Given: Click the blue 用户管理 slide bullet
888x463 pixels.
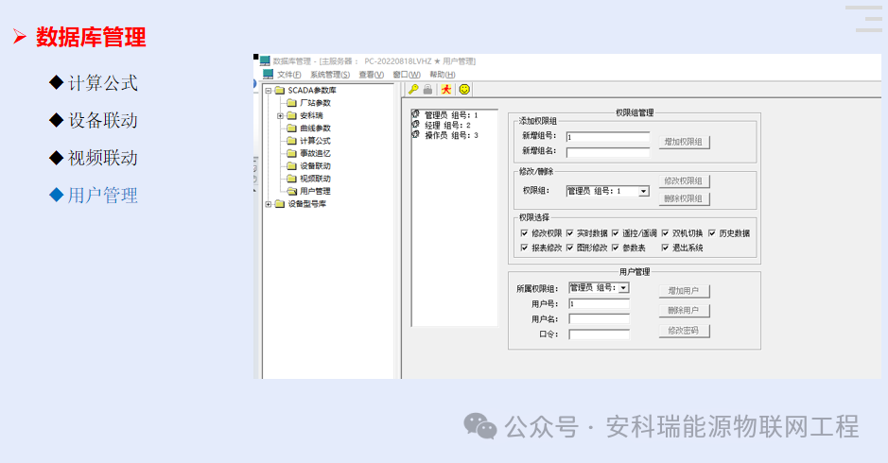Looking at the screenshot, I should 94,196.
